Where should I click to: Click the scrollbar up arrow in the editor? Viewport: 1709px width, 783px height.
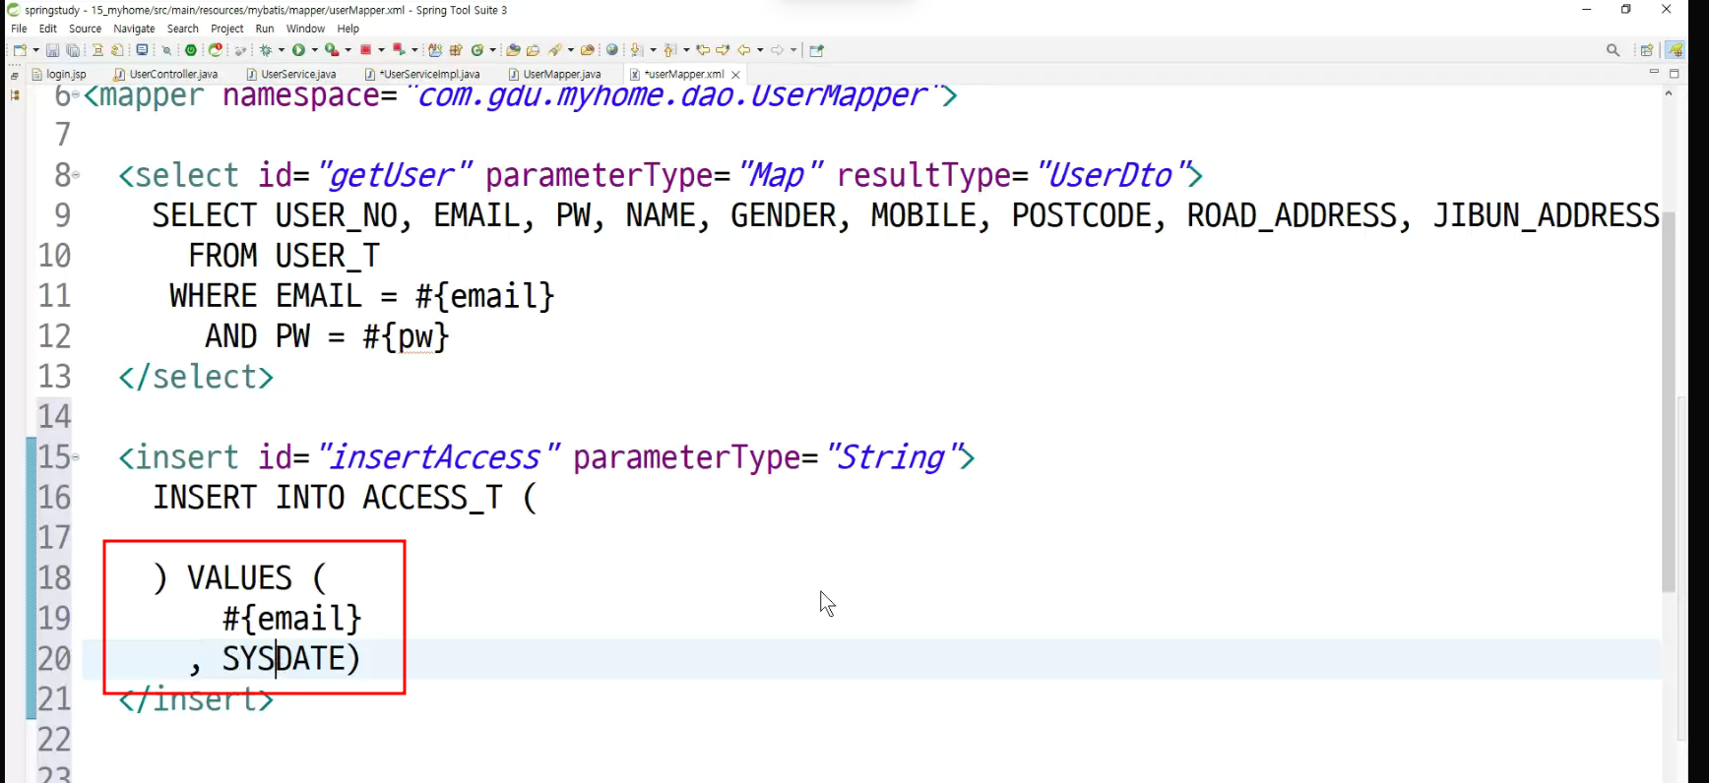click(1669, 93)
